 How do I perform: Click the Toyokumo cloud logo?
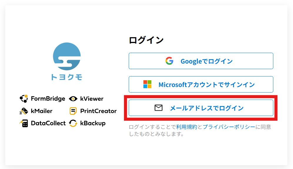click(67, 57)
